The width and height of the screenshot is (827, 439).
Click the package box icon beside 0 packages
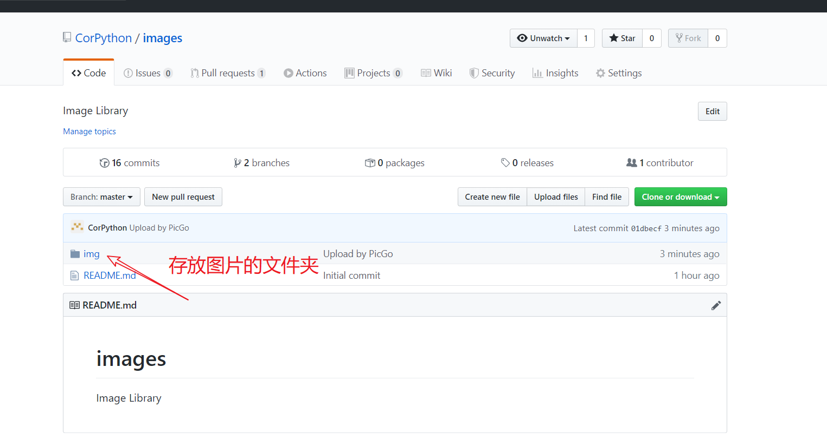(x=370, y=163)
